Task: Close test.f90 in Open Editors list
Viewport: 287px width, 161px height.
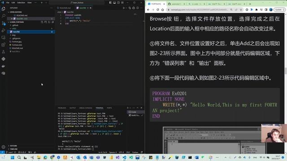Action: tap(12, 19)
